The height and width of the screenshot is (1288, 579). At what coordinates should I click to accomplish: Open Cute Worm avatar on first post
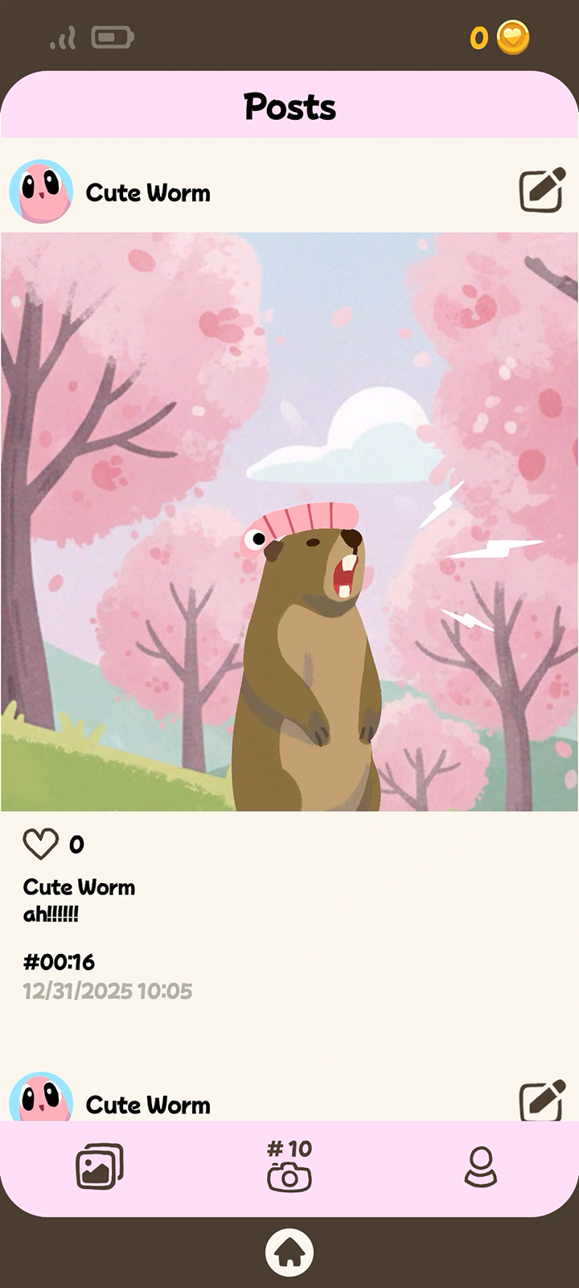[41, 192]
